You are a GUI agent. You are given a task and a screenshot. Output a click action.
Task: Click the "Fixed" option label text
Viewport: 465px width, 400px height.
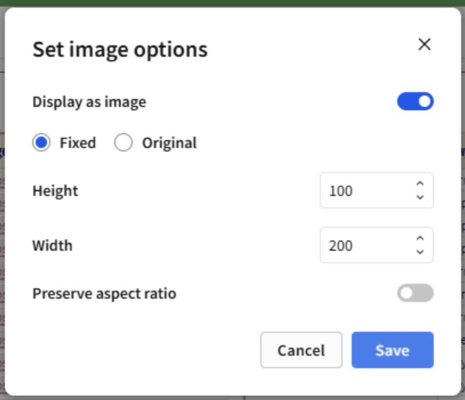(x=78, y=143)
